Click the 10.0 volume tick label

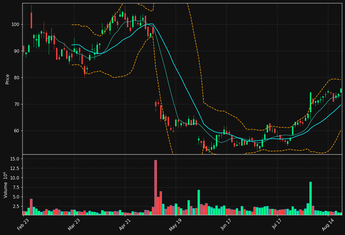tap(15, 178)
